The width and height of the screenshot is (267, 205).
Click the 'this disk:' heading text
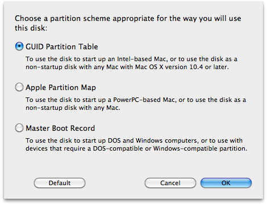click(31, 28)
